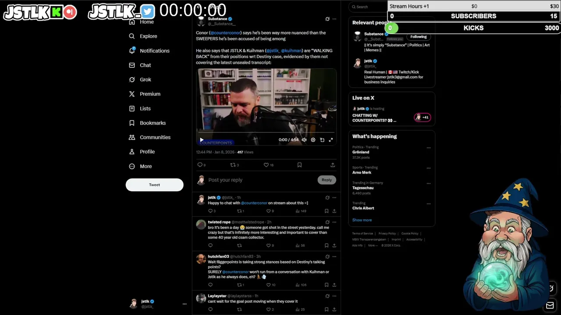
Task: Like jstlk's reply
Action: pos(268,211)
